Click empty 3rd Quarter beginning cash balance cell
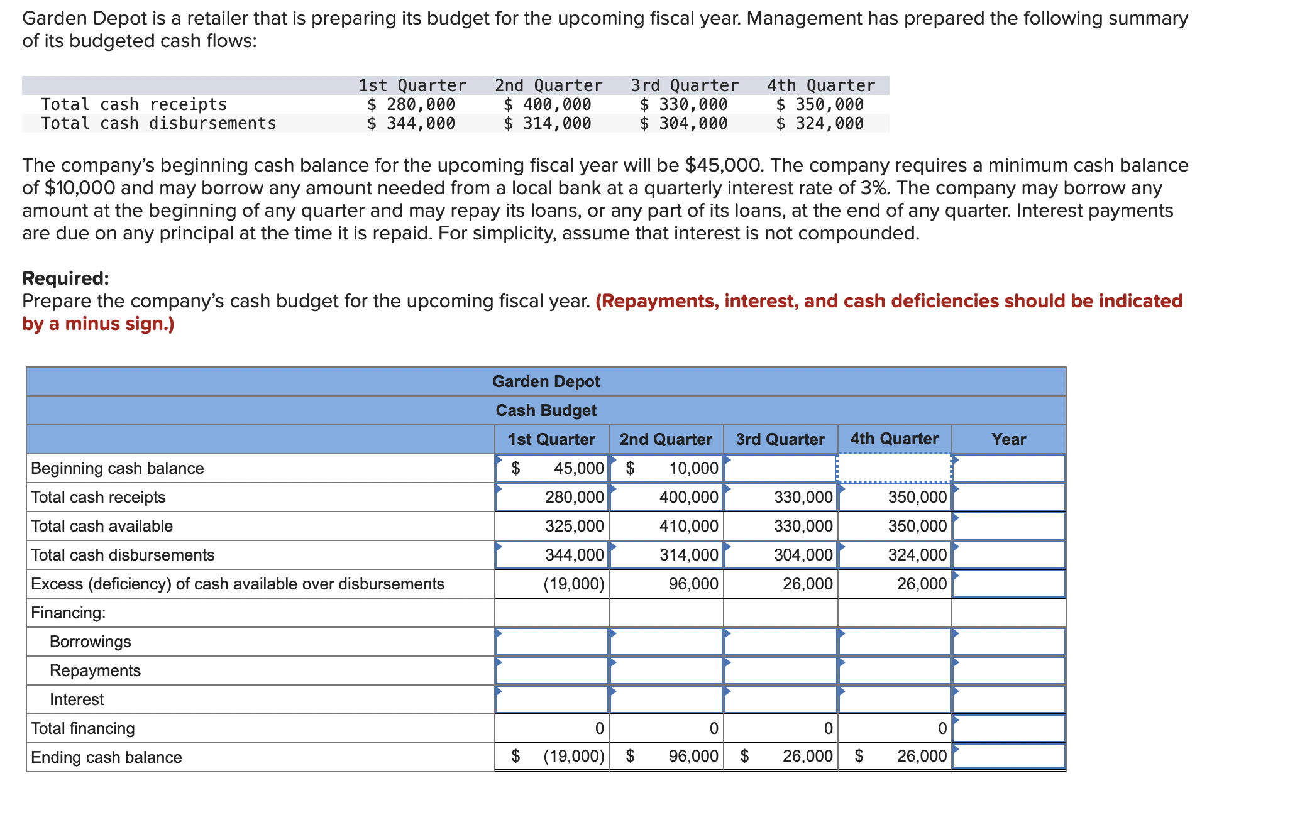The image size is (1312, 815). point(781,468)
